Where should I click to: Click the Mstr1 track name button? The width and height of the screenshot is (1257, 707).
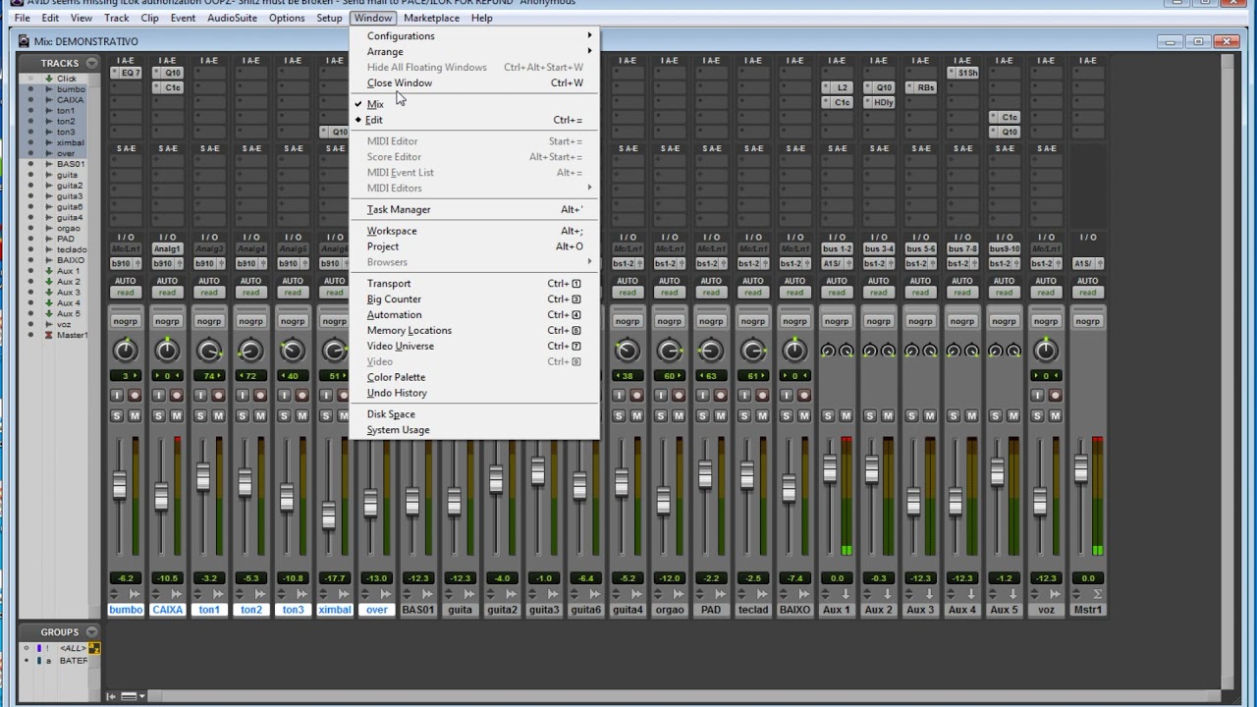1088,610
